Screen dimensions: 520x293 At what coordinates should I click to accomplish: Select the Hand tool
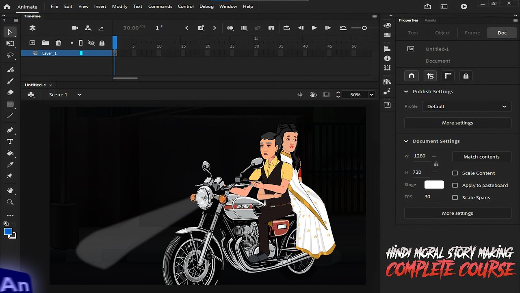point(10,190)
